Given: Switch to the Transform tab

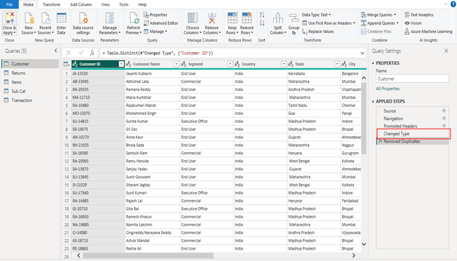Looking at the screenshot, I should (x=52, y=5).
